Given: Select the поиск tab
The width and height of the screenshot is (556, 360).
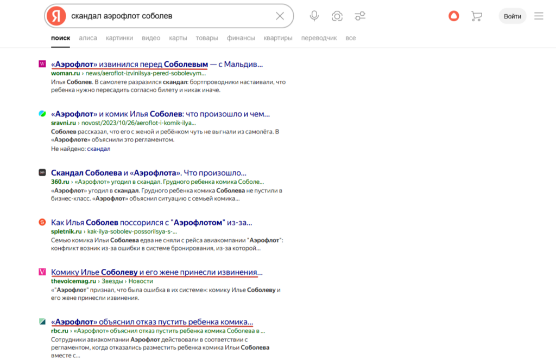Looking at the screenshot, I should click(60, 38).
